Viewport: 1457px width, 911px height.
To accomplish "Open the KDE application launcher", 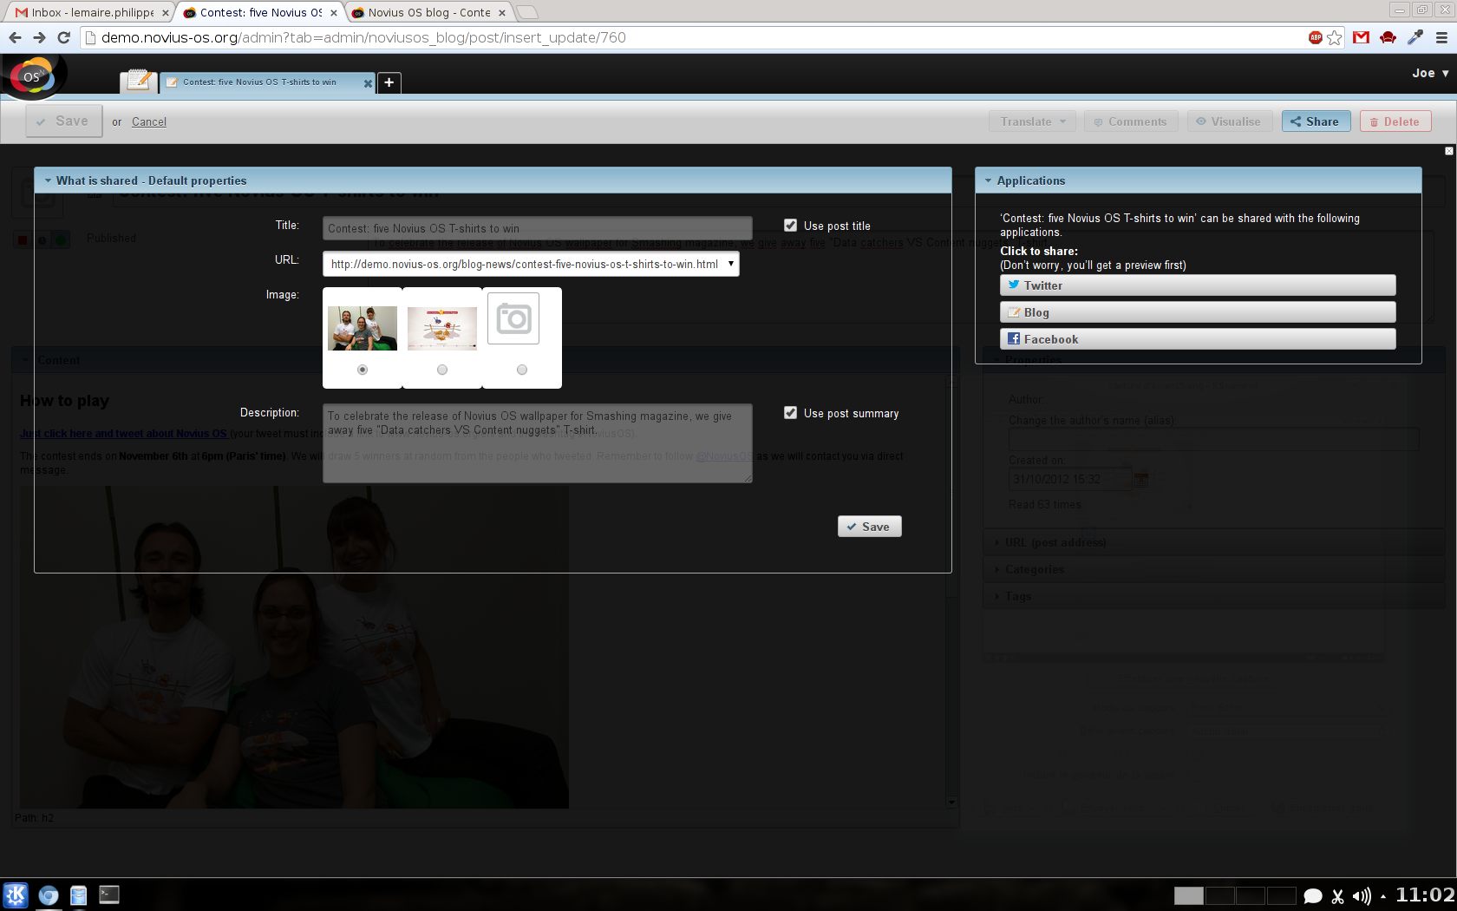I will point(16,895).
